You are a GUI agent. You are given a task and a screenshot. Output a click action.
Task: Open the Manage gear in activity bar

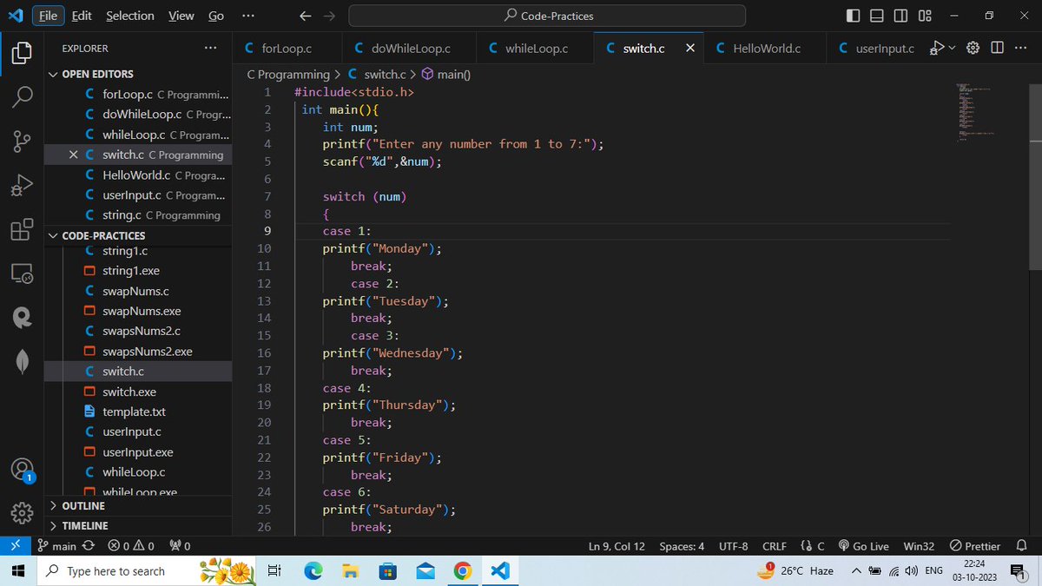point(23,513)
